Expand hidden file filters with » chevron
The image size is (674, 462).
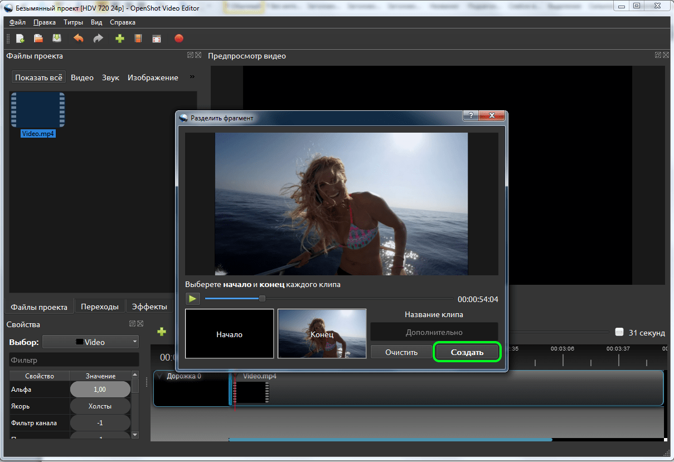click(x=192, y=77)
